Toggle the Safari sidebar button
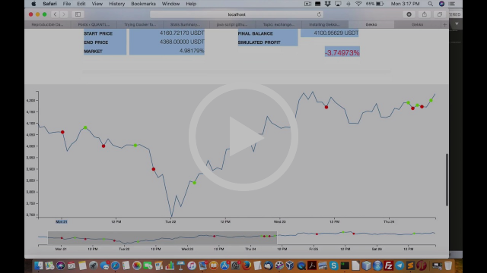 tap(78, 14)
